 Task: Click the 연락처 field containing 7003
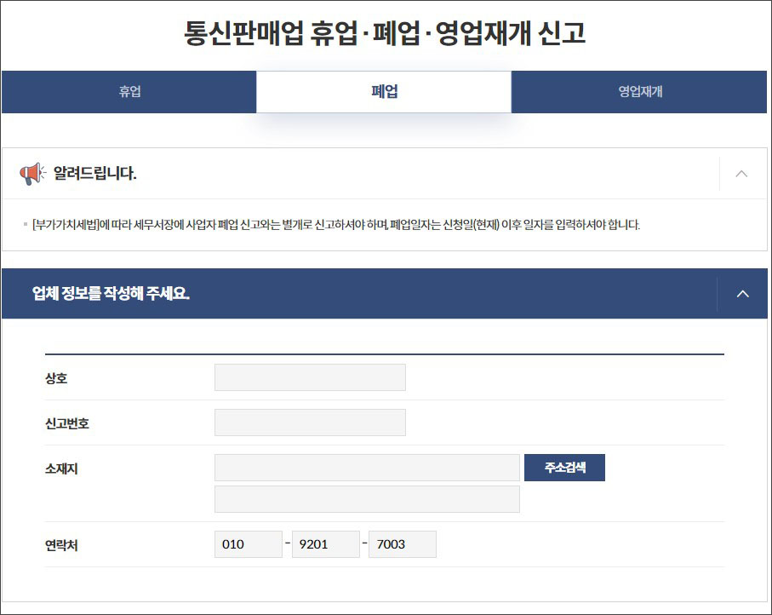(x=403, y=544)
